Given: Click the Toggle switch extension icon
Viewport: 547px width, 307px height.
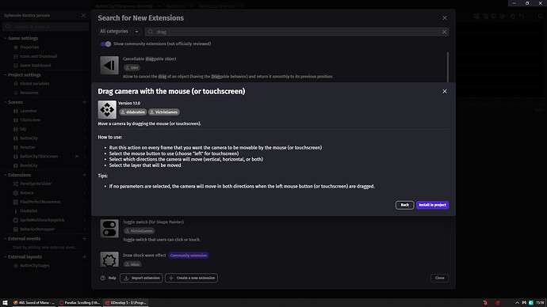Looking at the screenshot, I should click(109, 229).
